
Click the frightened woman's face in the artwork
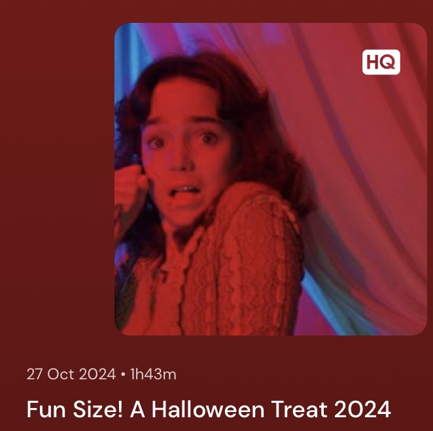point(185,154)
